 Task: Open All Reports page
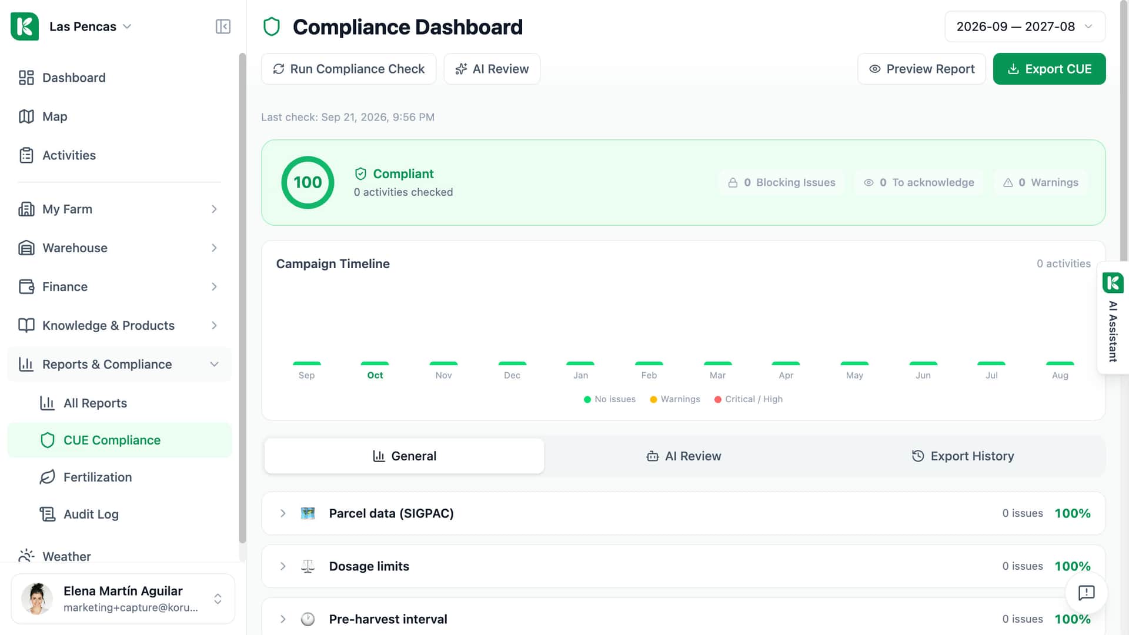(119, 403)
